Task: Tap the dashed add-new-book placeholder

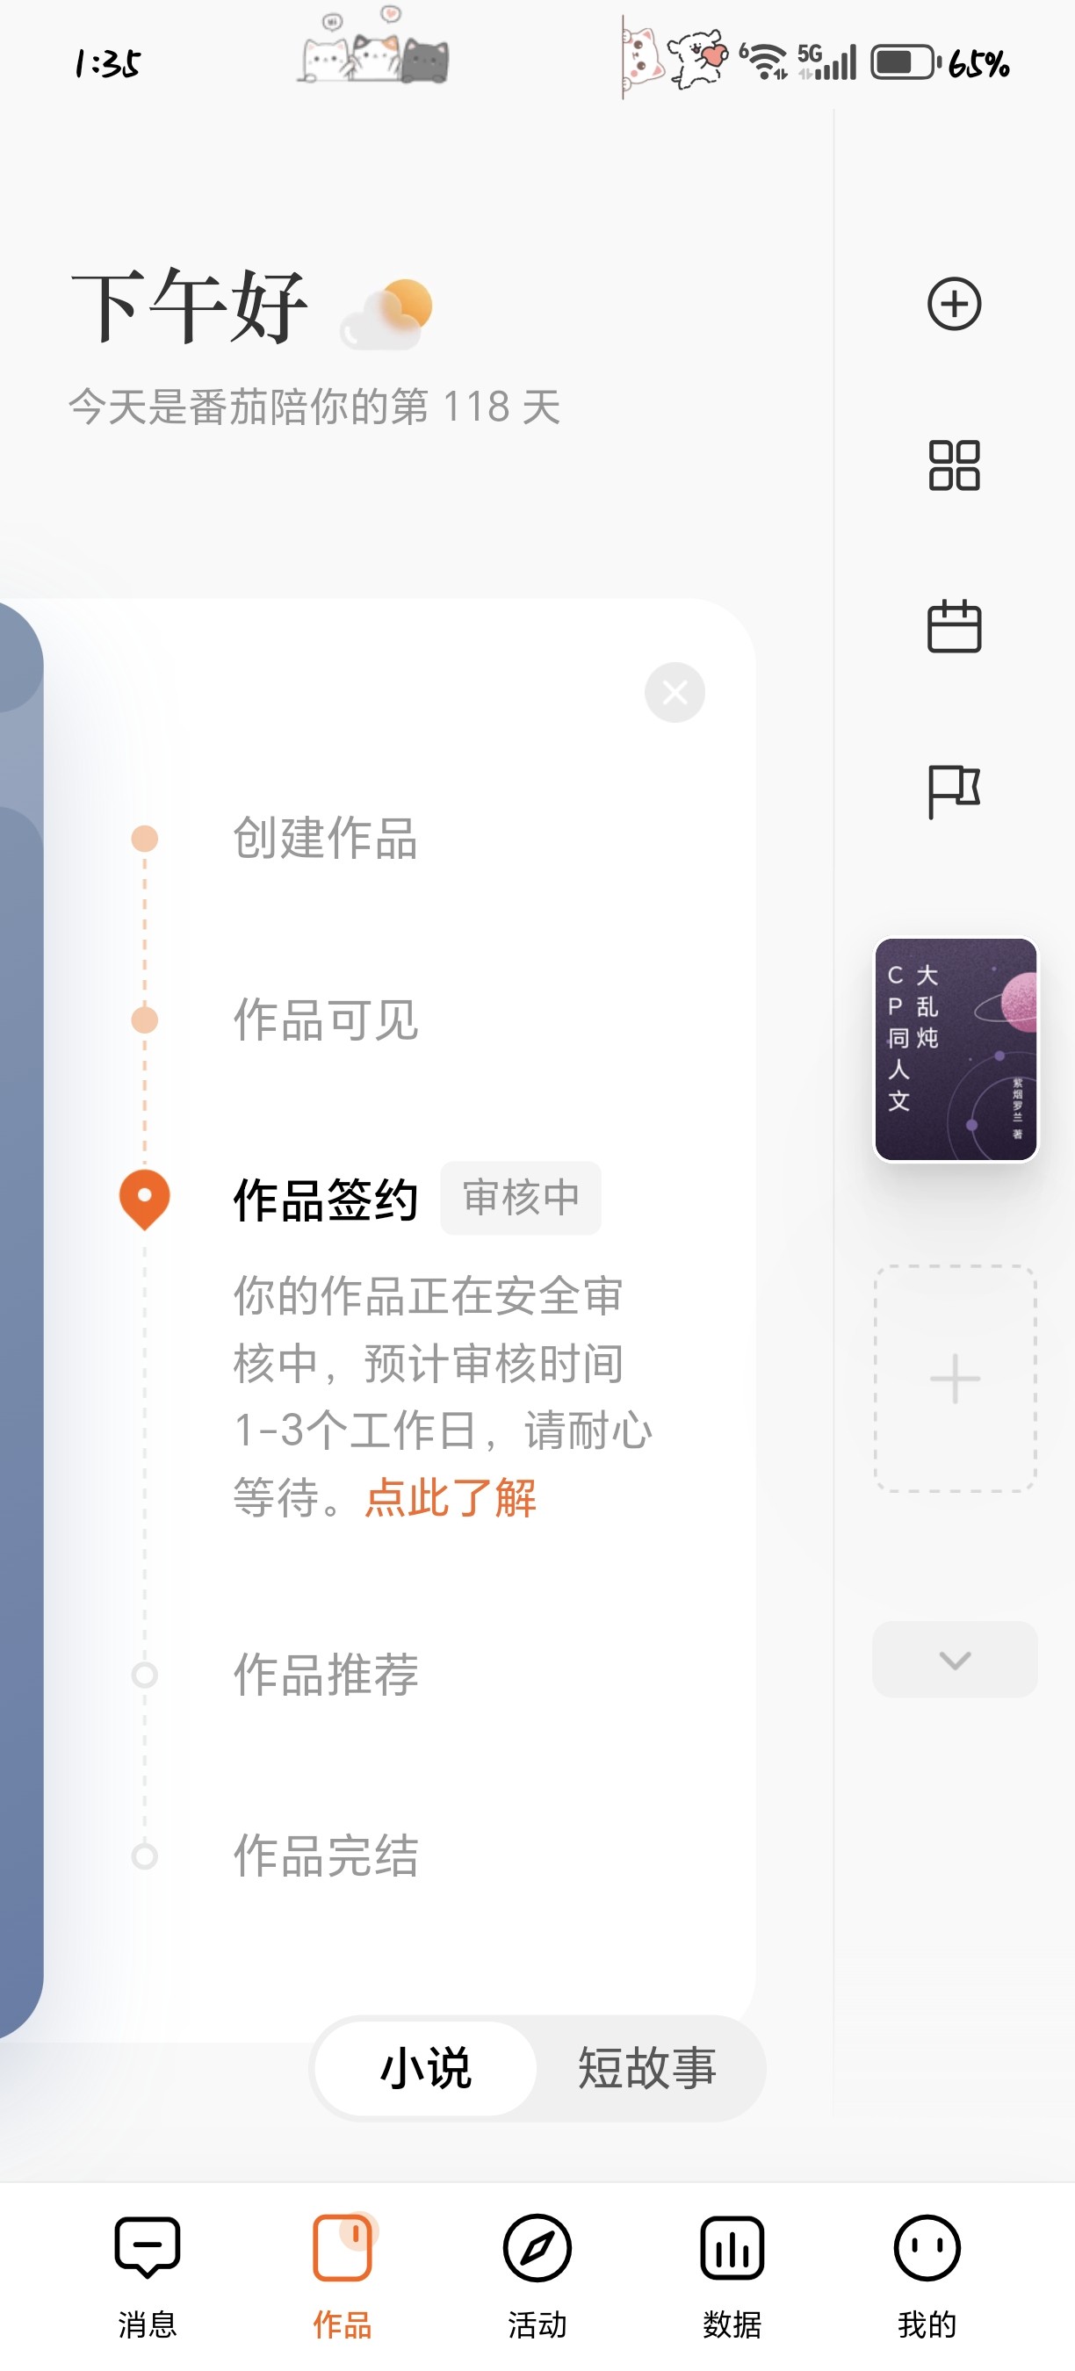Action: 956,1379
